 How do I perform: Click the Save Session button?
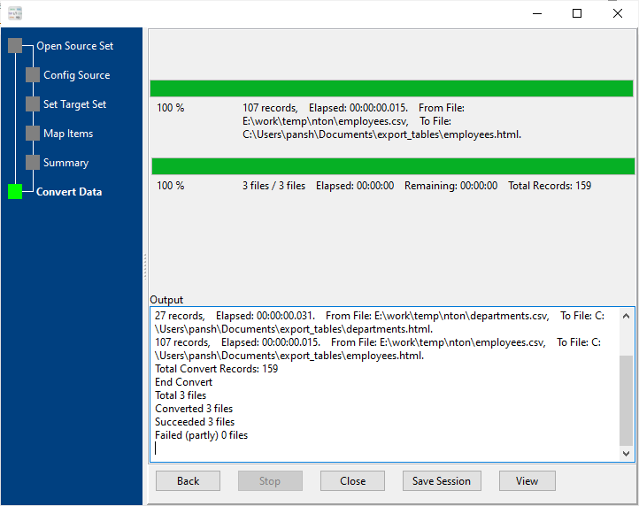[441, 481]
